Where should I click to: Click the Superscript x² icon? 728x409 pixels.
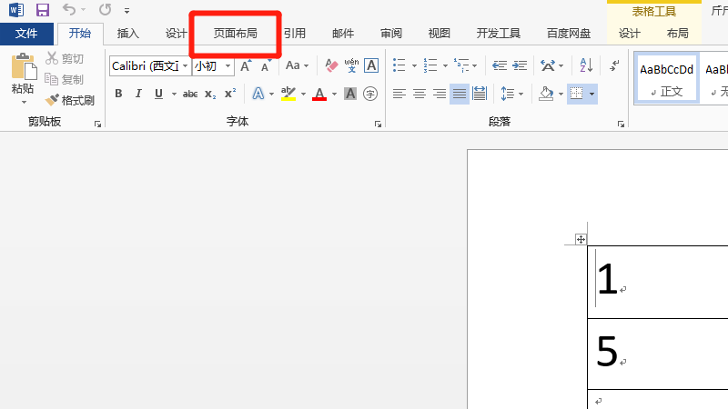[230, 94]
